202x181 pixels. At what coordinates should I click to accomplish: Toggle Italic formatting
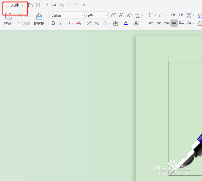pos(61,23)
